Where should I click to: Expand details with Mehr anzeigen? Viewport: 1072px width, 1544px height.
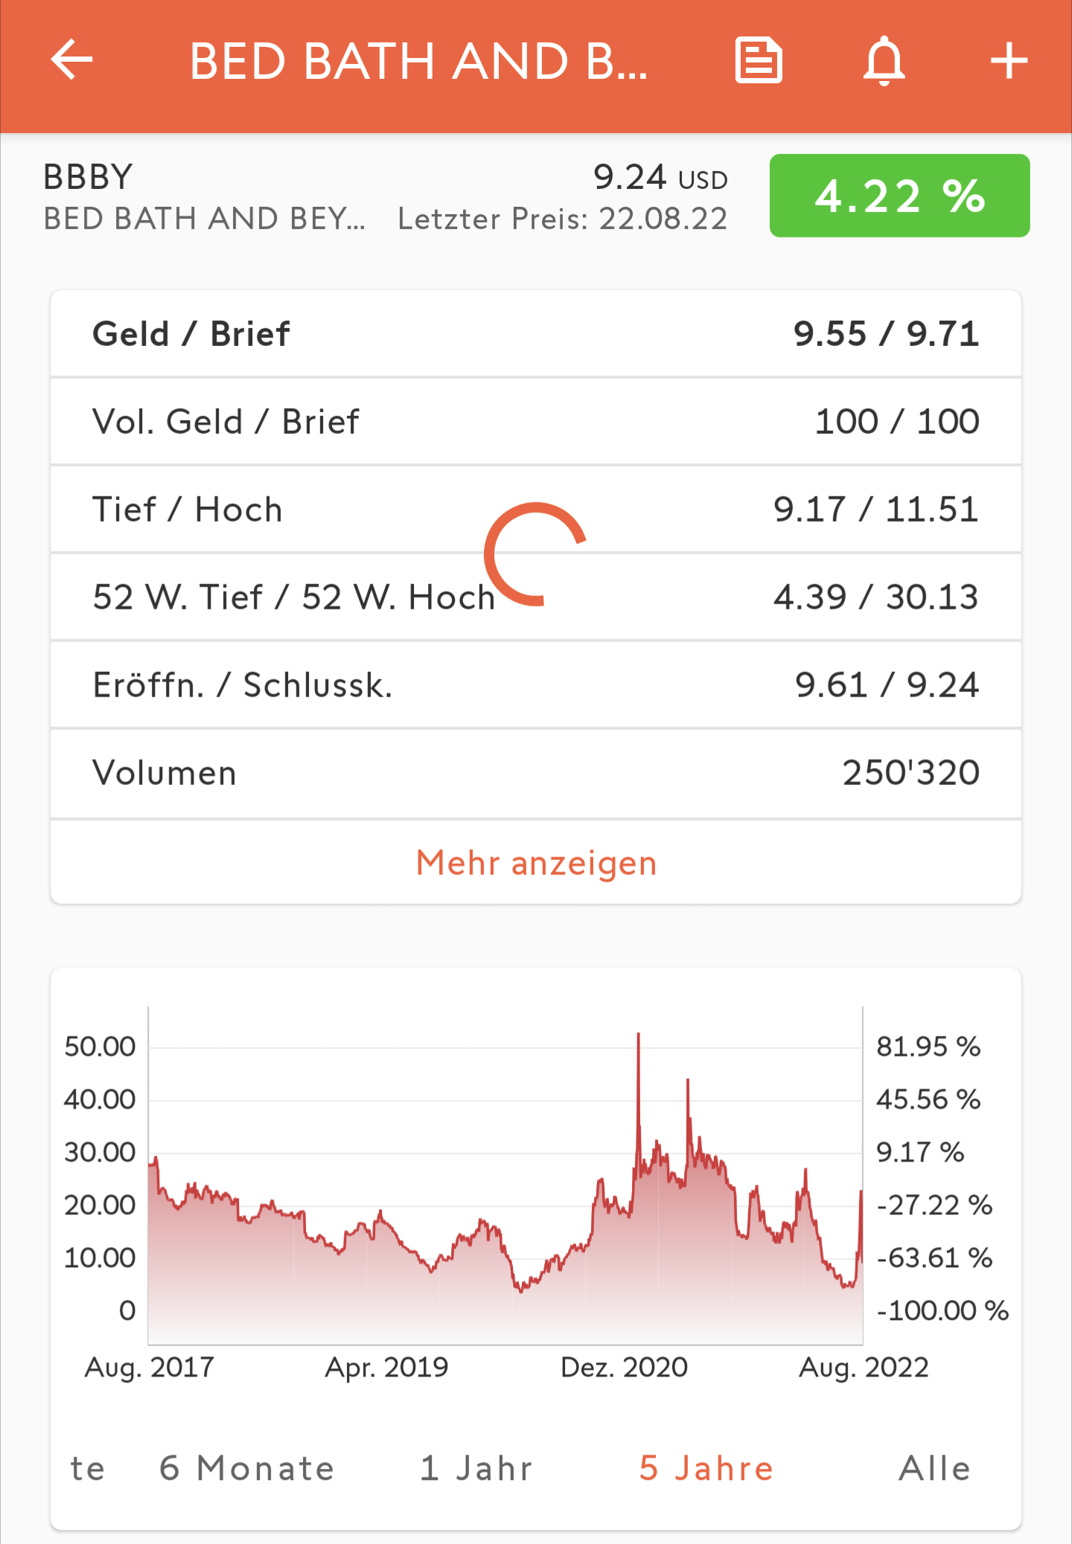(536, 862)
